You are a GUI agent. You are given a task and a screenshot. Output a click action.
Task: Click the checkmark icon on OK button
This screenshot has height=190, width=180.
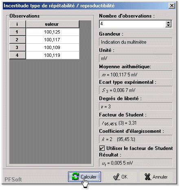coord(116,177)
